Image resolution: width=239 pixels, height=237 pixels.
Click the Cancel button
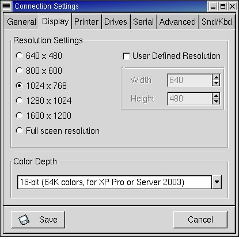[200, 220]
